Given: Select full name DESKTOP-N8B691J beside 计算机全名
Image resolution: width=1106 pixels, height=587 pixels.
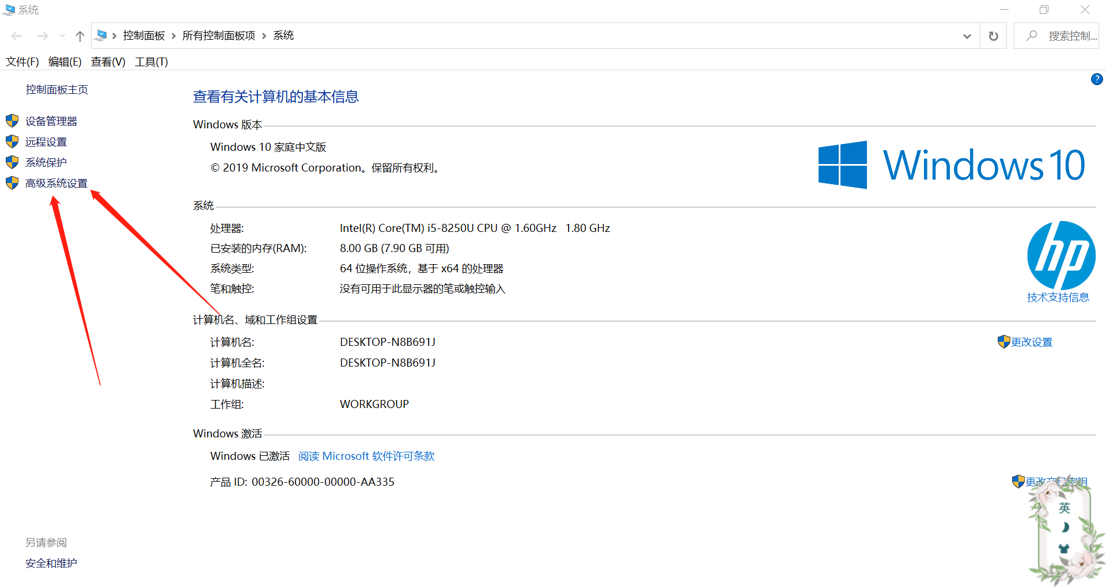Looking at the screenshot, I should [388, 363].
